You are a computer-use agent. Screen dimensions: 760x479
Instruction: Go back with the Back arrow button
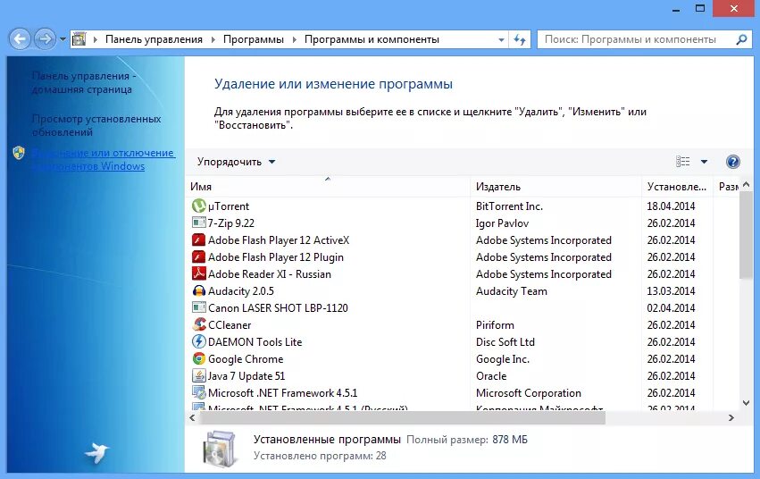pyautogui.click(x=20, y=38)
